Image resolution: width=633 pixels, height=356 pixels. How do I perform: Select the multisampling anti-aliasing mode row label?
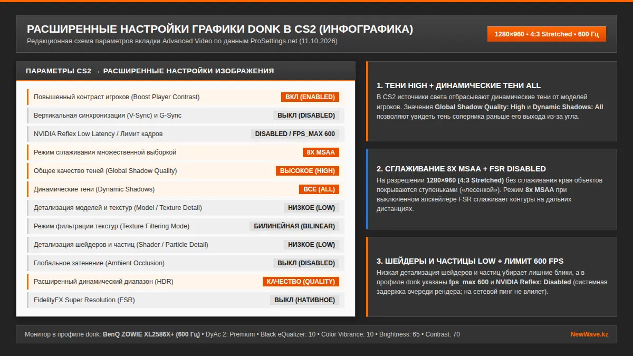pyautogui.click(x=105, y=152)
